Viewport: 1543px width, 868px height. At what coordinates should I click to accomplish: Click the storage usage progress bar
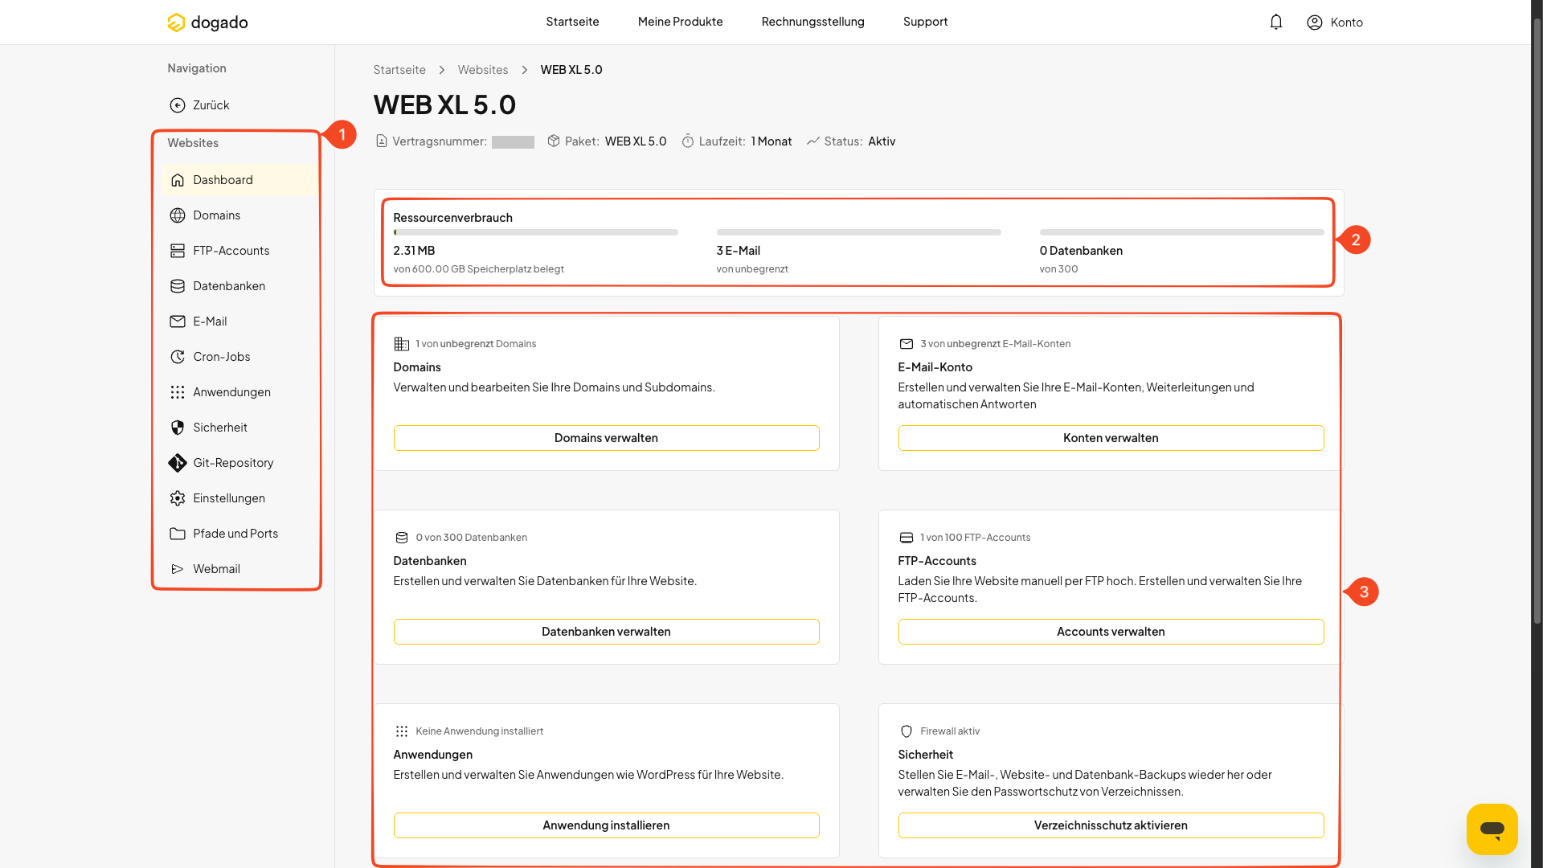pyautogui.click(x=535, y=232)
